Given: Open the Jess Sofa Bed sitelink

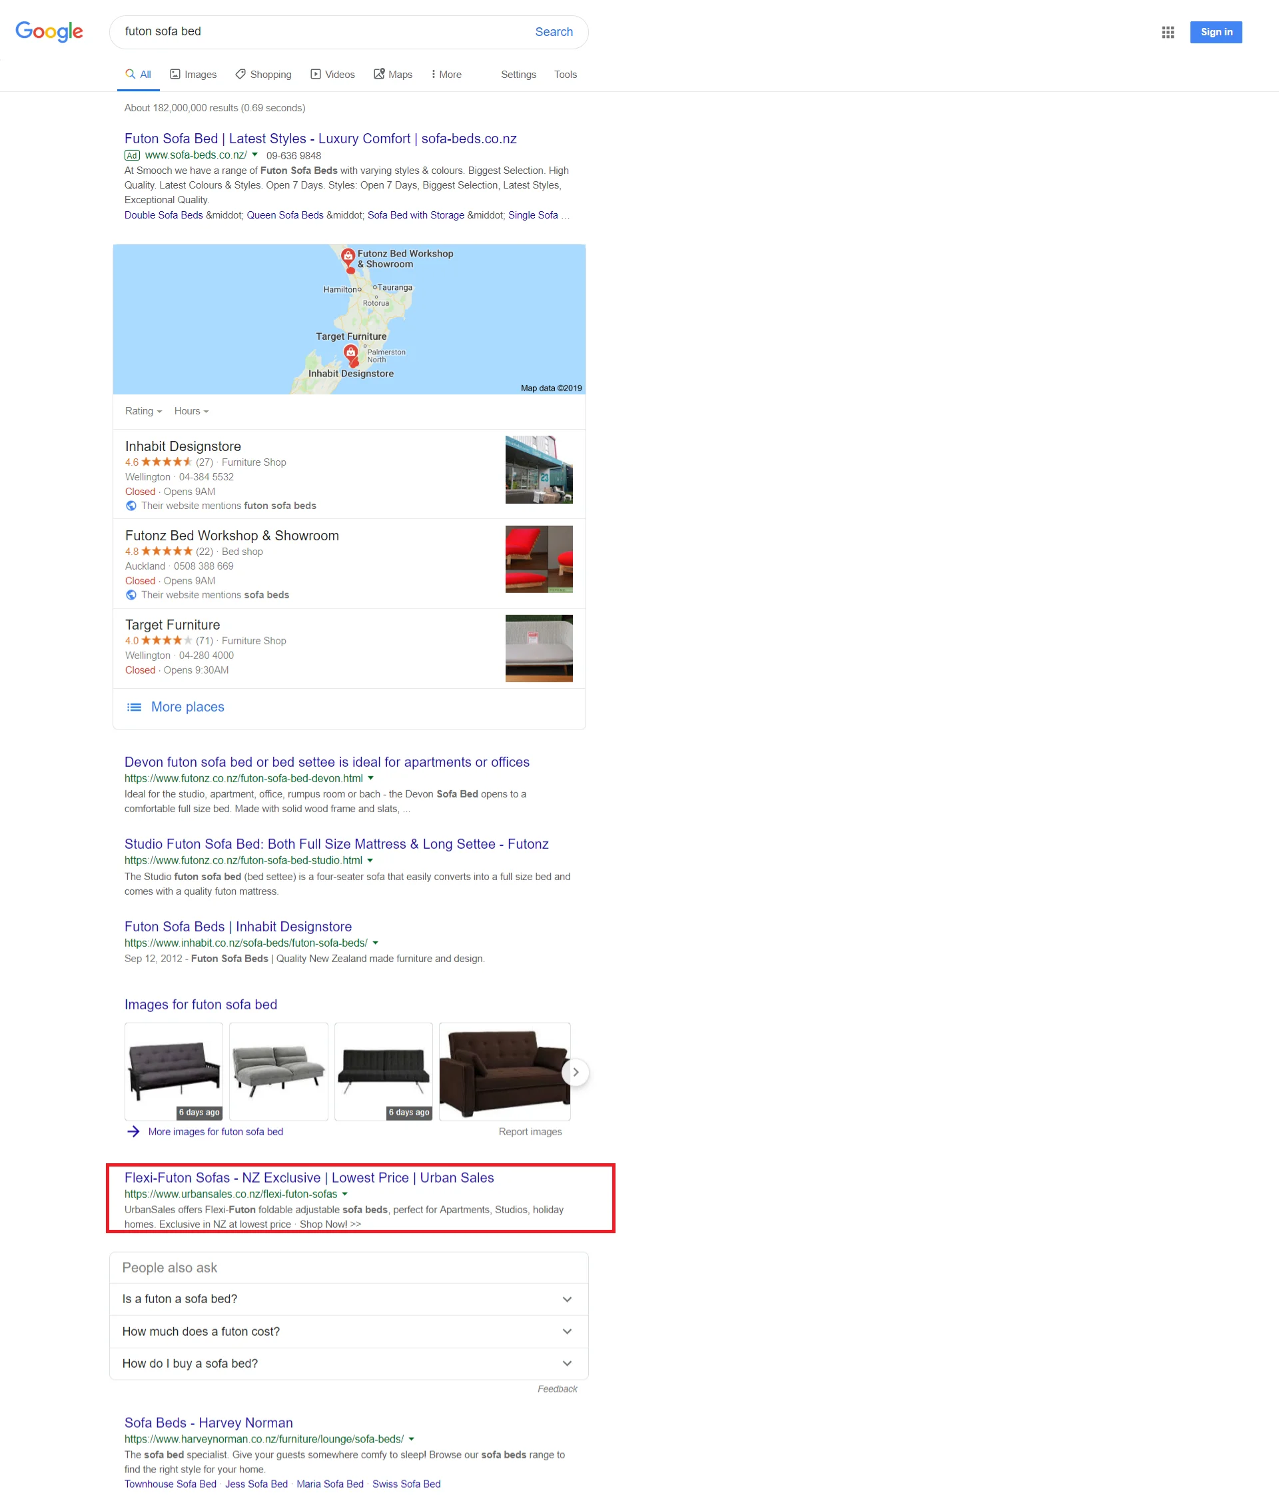Looking at the screenshot, I should coord(256,1484).
